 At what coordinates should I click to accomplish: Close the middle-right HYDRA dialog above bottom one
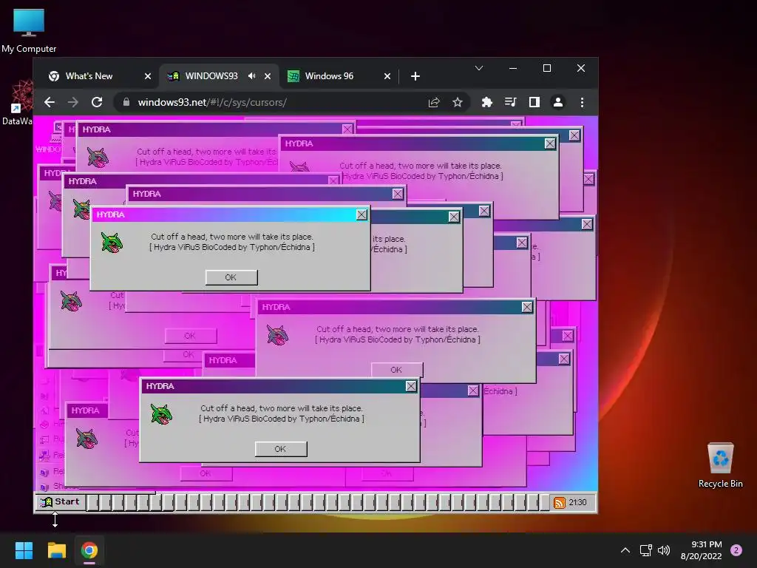click(527, 307)
